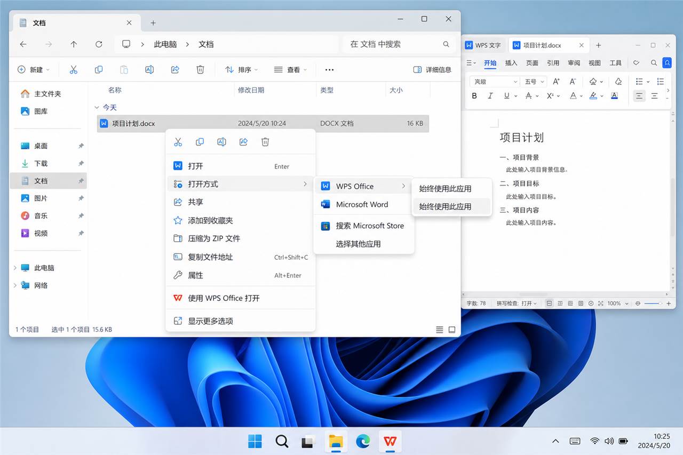This screenshot has height=455, width=683.
Task: Open the 新建 dropdown in Explorer
Action: point(34,70)
